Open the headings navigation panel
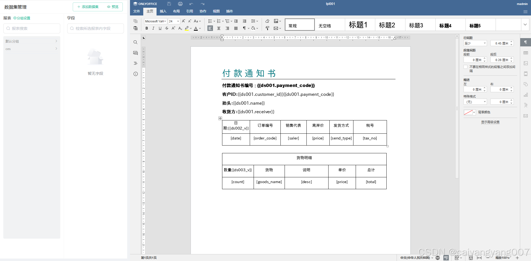Image resolution: width=531 pixels, height=261 pixels. [x=136, y=63]
